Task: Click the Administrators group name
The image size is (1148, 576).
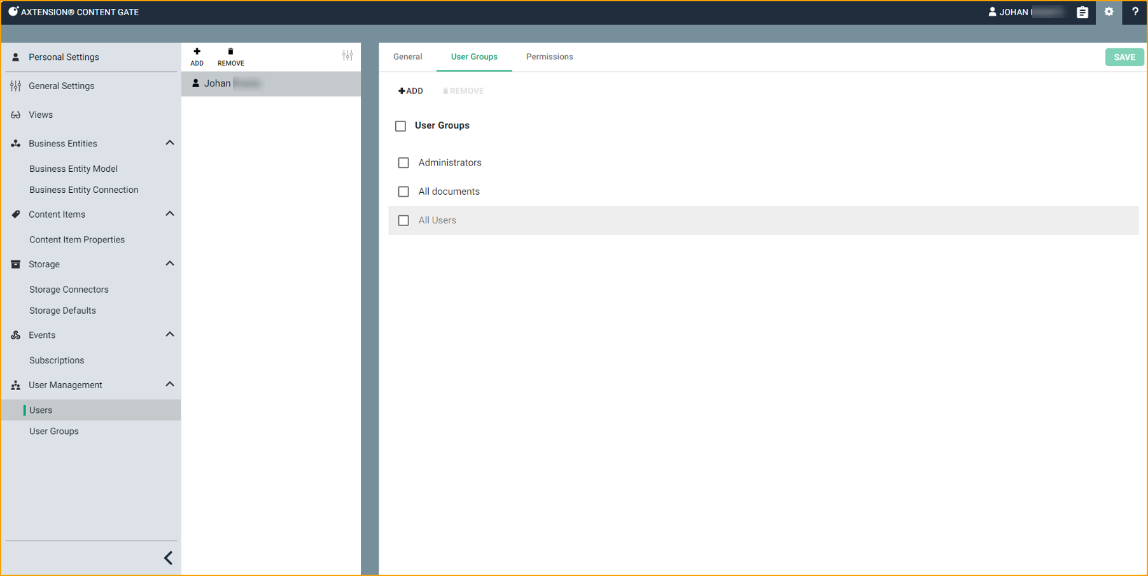Action: click(x=450, y=163)
